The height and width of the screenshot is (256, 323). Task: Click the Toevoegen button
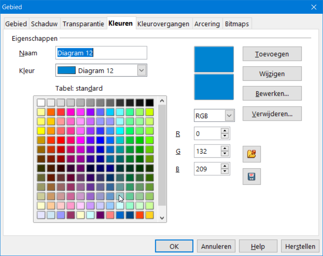click(272, 54)
